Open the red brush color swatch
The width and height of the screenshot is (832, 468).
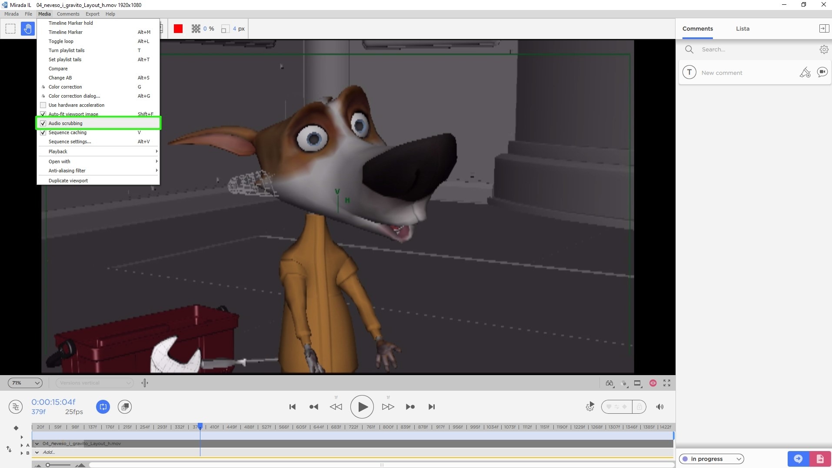click(x=178, y=29)
